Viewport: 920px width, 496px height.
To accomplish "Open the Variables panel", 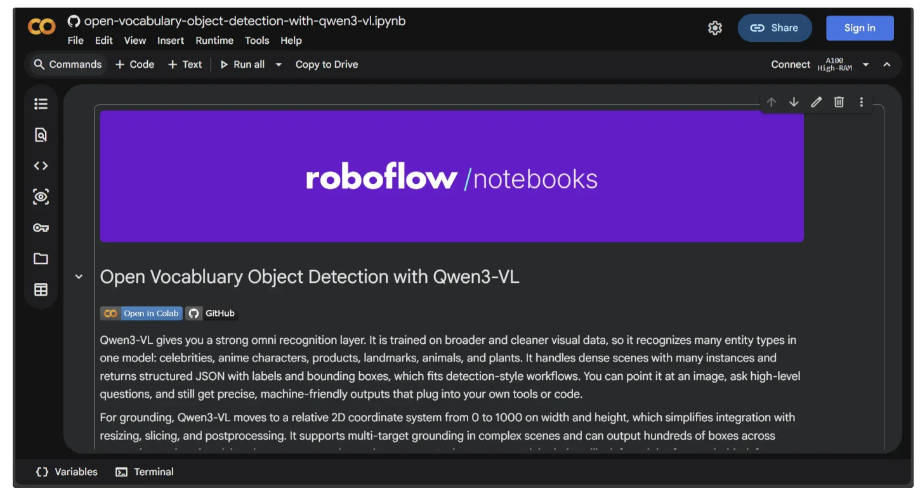I will (67, 472).
